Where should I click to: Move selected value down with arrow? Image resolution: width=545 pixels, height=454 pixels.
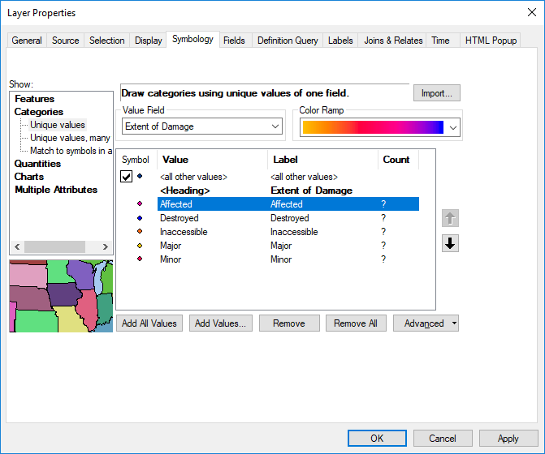pos(451,243)
